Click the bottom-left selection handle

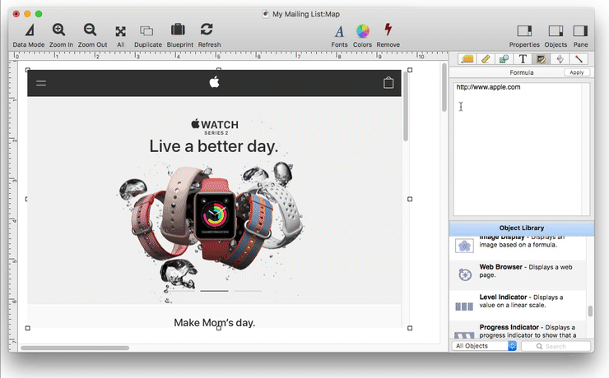28,328
